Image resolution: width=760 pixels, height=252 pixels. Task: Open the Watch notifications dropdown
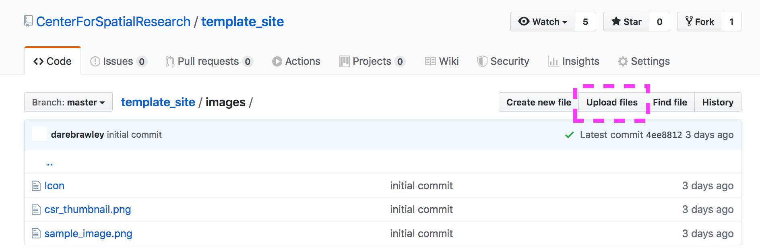(x=543, y=22)
